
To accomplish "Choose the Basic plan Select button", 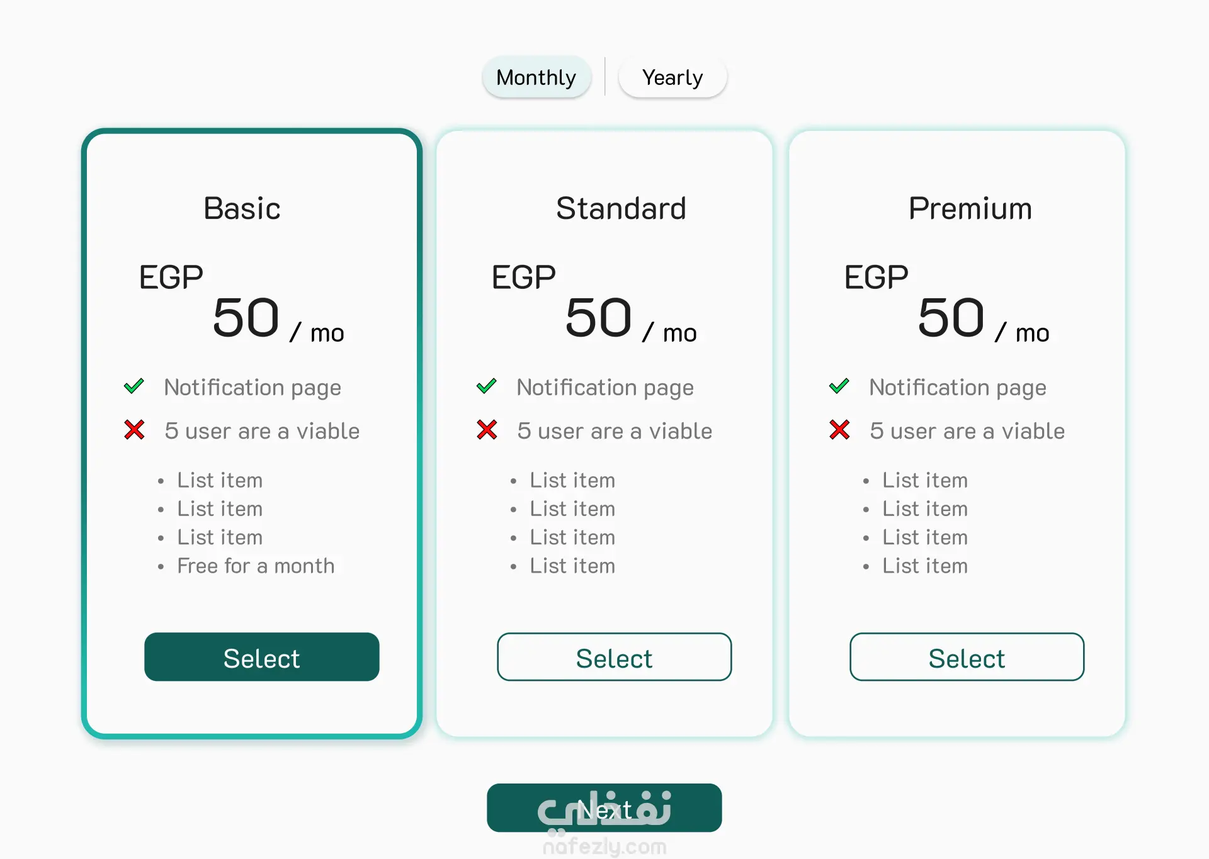I will [x=262, y=657].
